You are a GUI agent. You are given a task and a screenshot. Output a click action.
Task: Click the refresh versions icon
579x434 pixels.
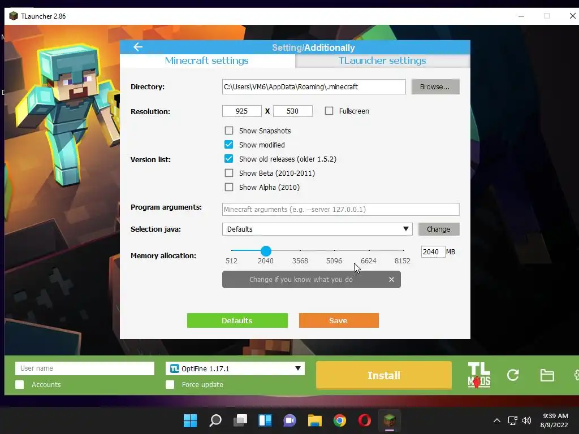[x=513, y=375]
